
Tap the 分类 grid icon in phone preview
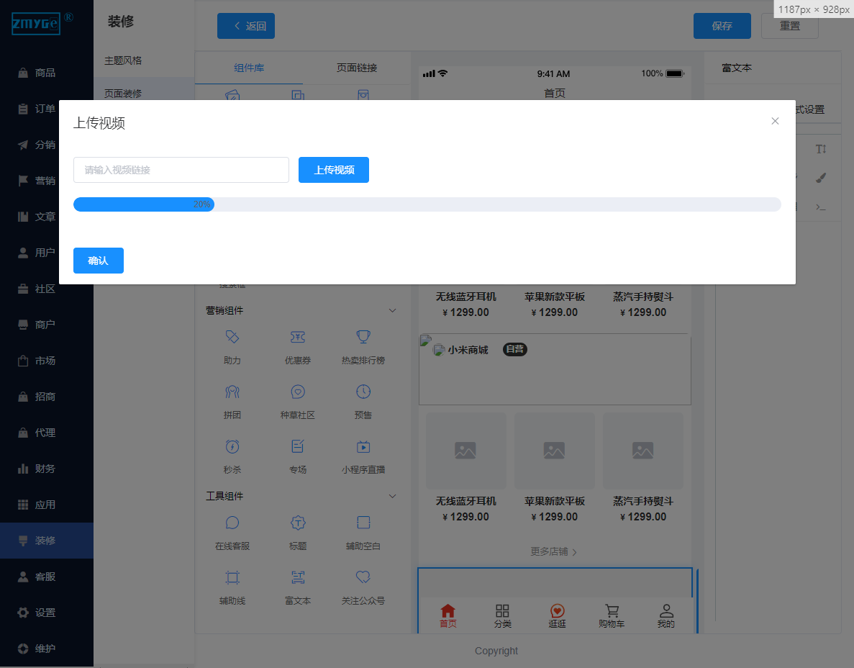[503, 611]
